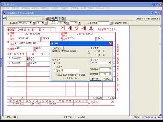Click the 11 row(s) status text
Image resolution: width=163 pixels, height=122 pixels.
click(80, 117)
